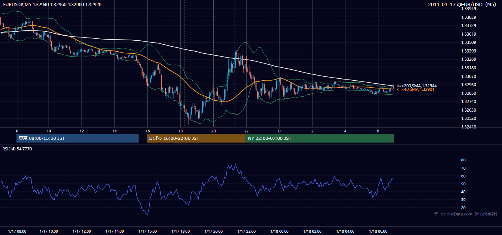Viewport: 502px width, 235px height.
Task: Click price axis value 1.33180
Action: pyautogui.click(x=469, y=68)
